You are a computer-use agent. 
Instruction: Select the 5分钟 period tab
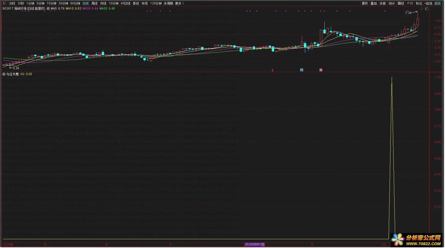(x=40, y=3)
